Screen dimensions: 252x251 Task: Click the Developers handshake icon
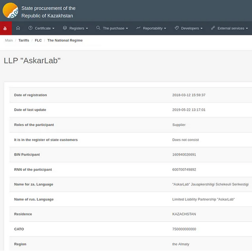coord(177,28)
